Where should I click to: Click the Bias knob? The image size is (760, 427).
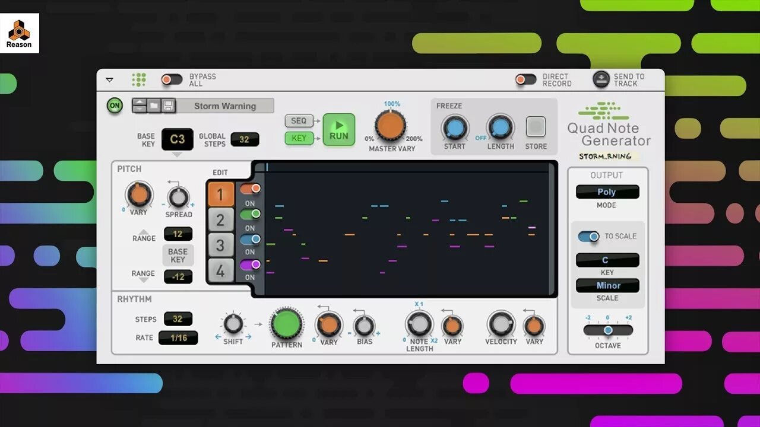pyautogui.click(x=364, y=326)
